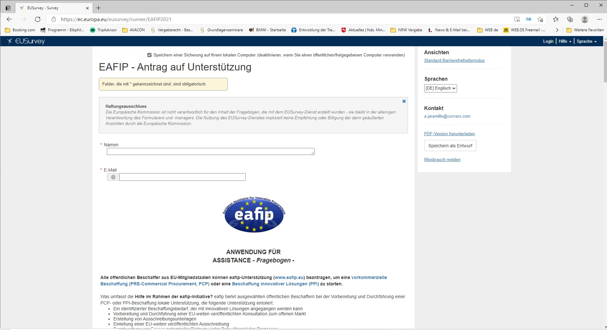
Task: Click the translate page icon
Action: point(528,19)
